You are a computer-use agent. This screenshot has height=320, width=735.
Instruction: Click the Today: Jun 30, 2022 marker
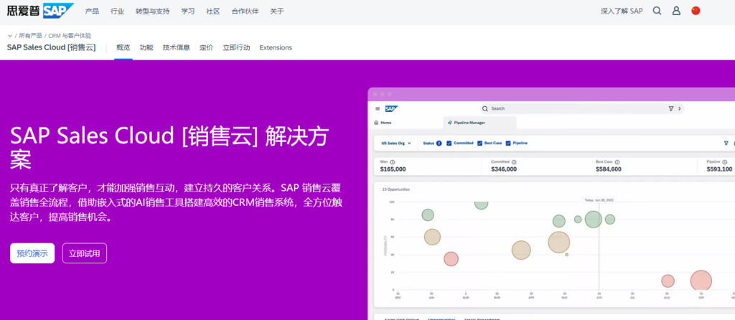[x=599, y=200]
